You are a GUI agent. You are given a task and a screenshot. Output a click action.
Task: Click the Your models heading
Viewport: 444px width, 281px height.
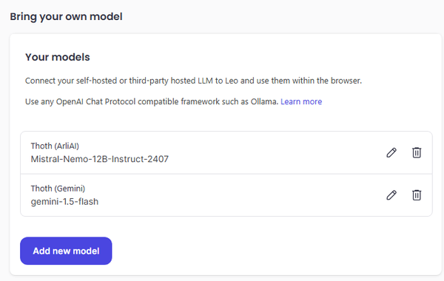tap(58, 57)
